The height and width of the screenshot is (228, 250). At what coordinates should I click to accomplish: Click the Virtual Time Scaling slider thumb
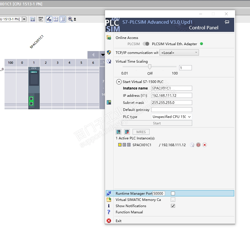point(150,67)
